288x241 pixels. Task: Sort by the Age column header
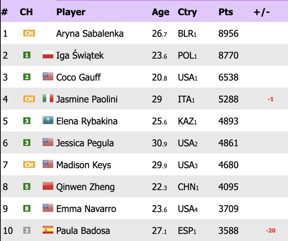point(160,12)
